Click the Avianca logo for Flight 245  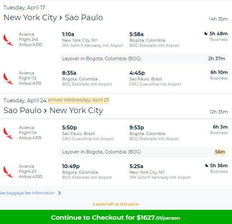point(8,40)
